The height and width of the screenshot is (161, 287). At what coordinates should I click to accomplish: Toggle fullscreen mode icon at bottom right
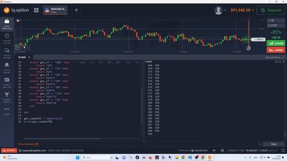click(x=283, y=150)
